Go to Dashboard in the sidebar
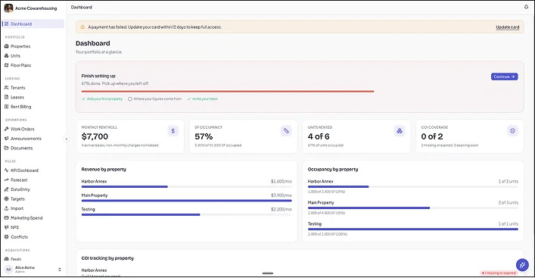 [33, 24]
